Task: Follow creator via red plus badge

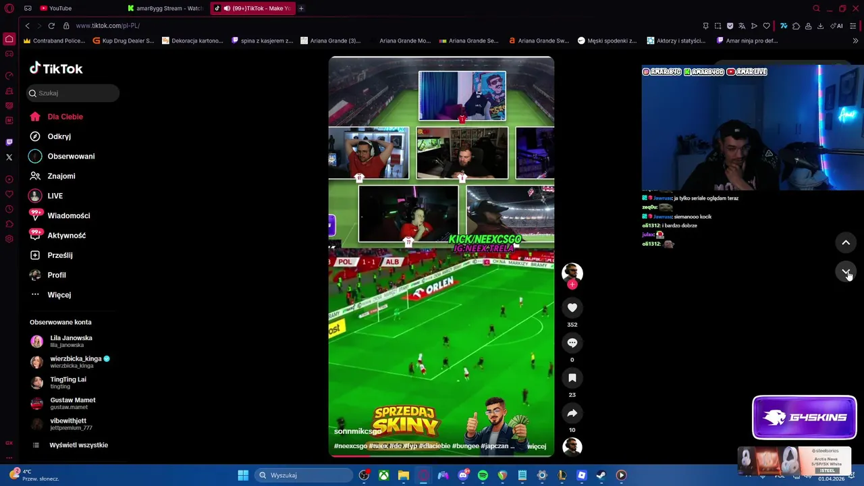Action: [572, 285]
